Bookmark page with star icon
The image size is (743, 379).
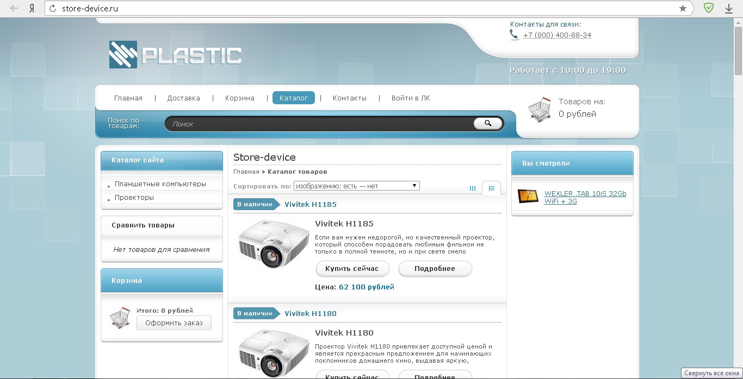(683, 8)
